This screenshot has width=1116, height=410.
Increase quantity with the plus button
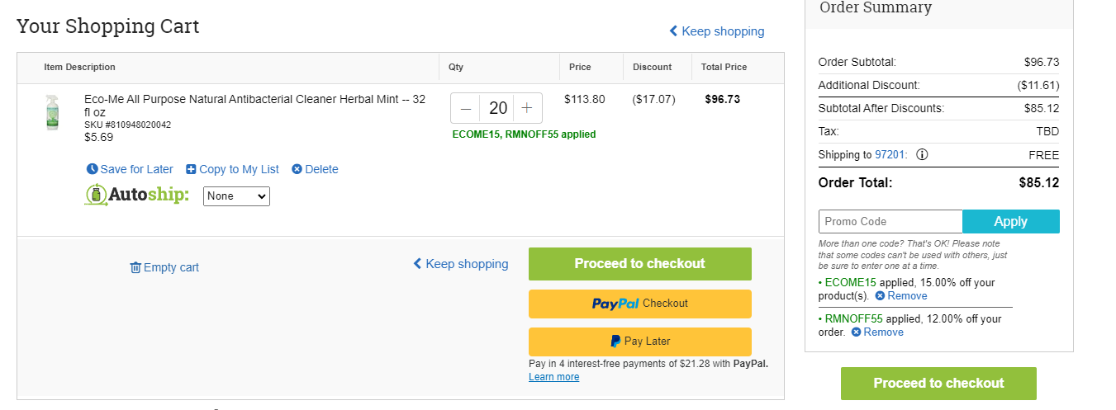[527, 108]
